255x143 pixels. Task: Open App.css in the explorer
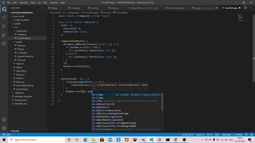(x=20, y=64)
